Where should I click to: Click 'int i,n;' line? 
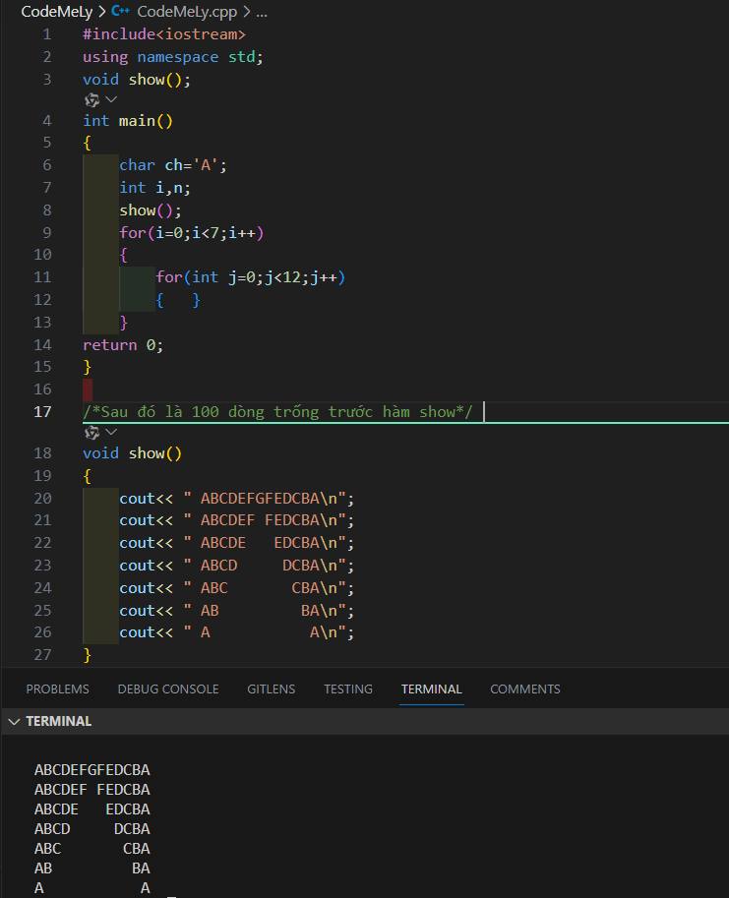point(154,187)
